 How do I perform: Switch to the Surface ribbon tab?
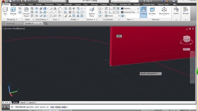[22, 4]
